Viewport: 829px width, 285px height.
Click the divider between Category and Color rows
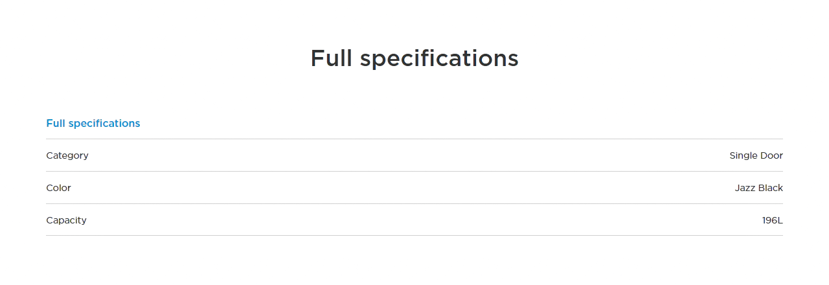[x=414, y=171]
